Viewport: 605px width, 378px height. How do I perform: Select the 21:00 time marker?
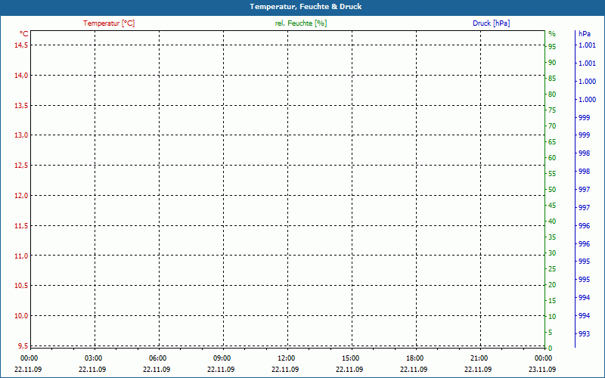479,358
